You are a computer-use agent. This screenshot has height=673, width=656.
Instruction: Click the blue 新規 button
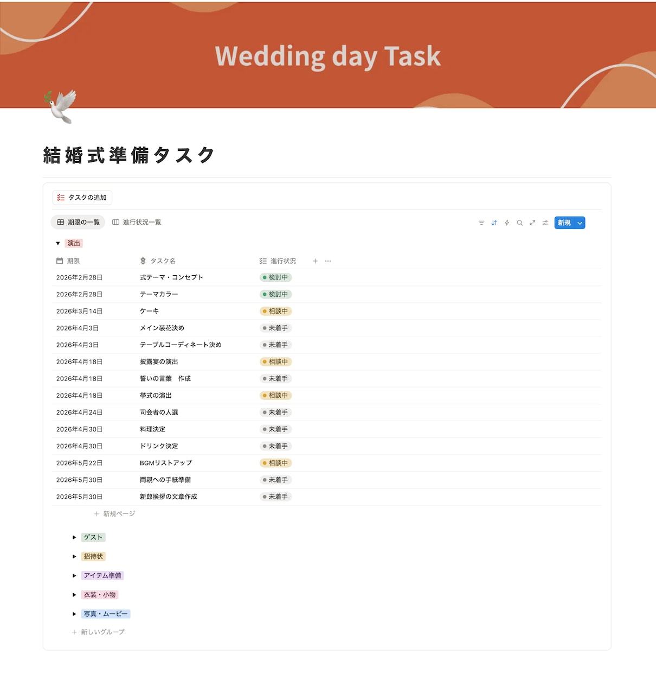(x=564, y=223)
